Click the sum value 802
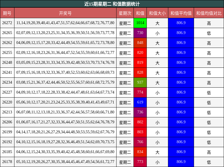This screenshot has width=224, height=167. click(140, 122)
